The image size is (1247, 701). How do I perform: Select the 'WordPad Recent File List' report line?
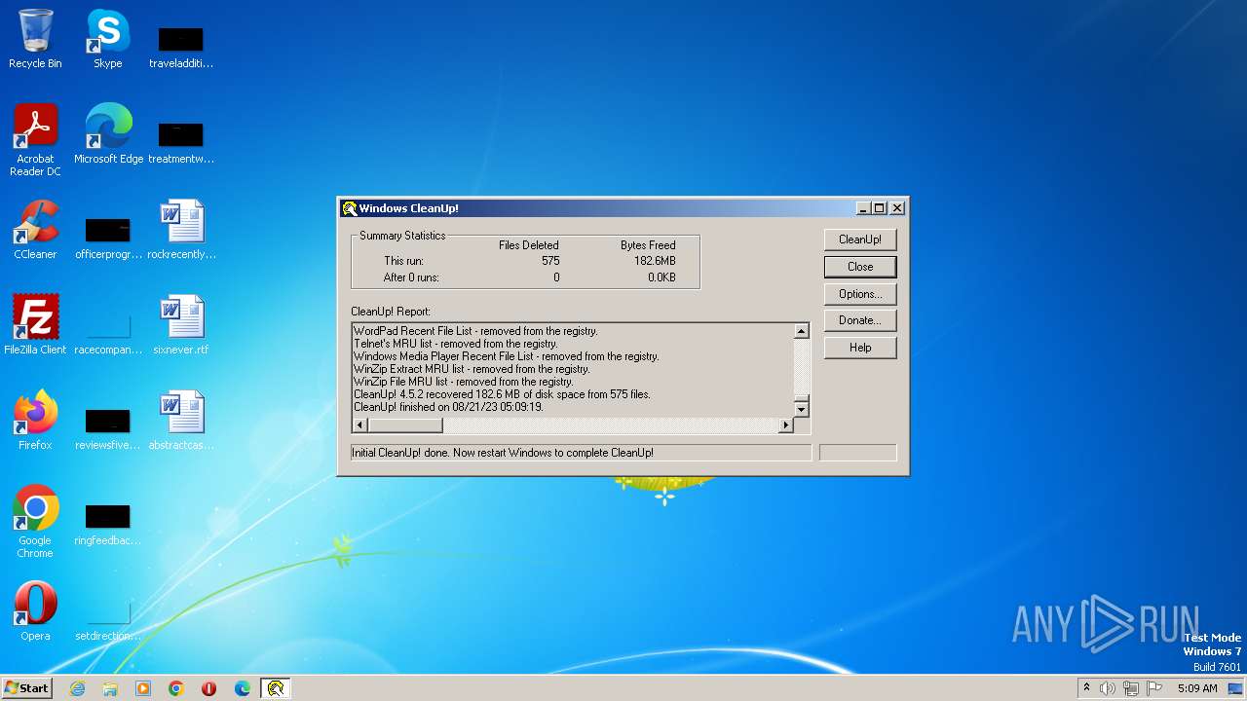(475, 331)
